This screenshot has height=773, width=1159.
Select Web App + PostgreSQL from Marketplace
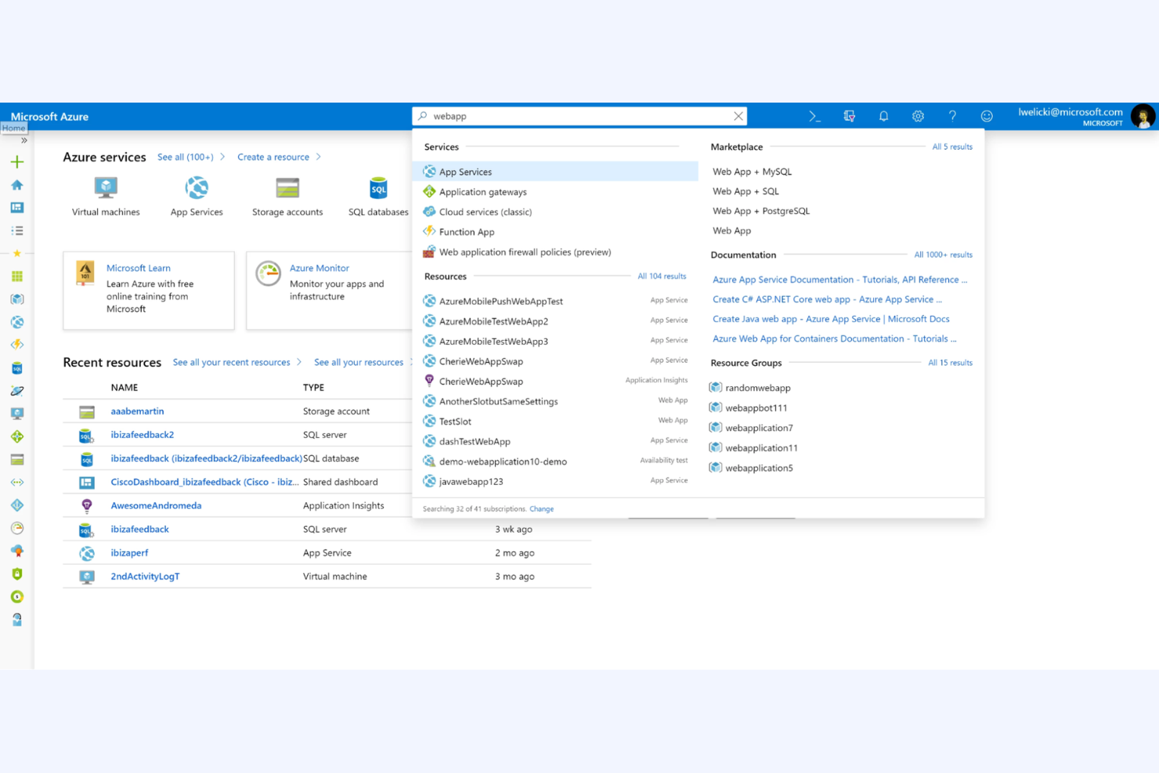pos(760,211)
